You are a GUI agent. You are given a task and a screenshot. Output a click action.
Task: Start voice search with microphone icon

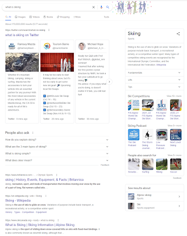click(101, 7)
